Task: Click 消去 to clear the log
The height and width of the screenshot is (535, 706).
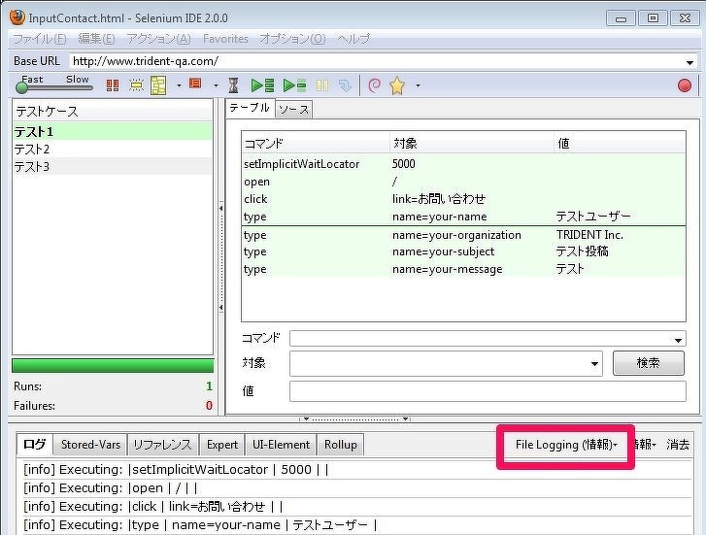Action: pos(678,445)
